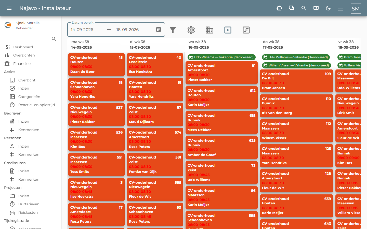Click the notes sticky icon in toolbar

246,30
